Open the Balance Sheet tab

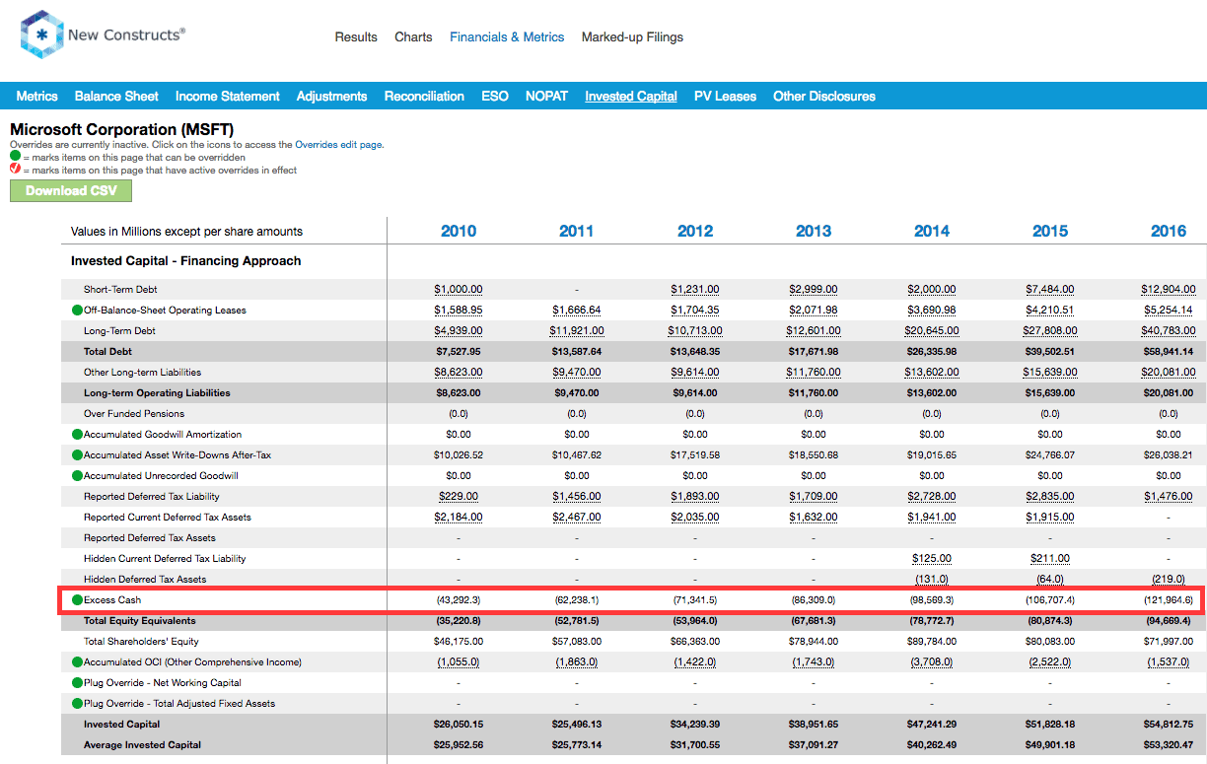click(116, 96)
